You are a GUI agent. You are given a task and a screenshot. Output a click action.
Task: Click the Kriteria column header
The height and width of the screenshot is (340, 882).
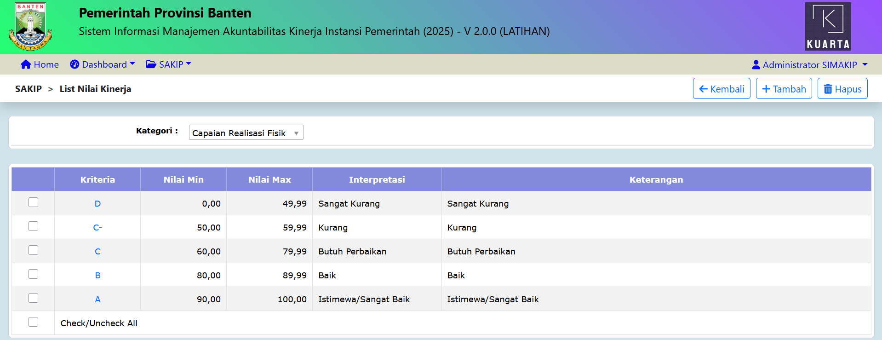coord(97,179)
